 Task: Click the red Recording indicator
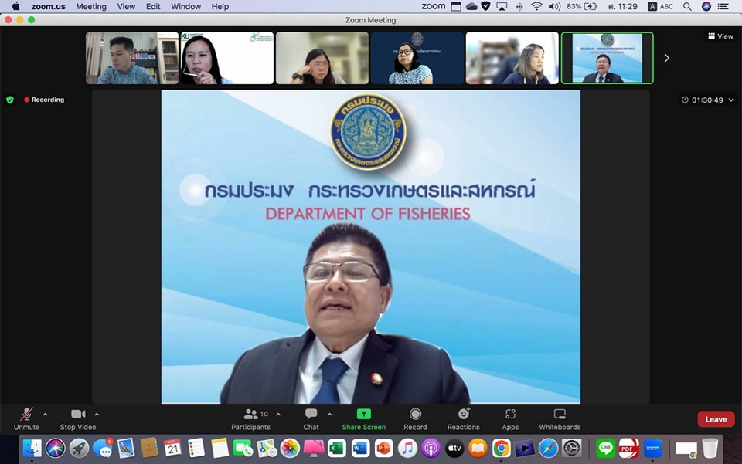(x=44, y=100)
